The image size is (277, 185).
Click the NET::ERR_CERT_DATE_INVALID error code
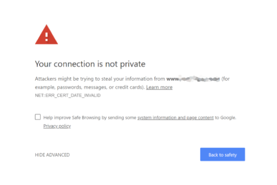pyautogui.click(x=68, y=95)
